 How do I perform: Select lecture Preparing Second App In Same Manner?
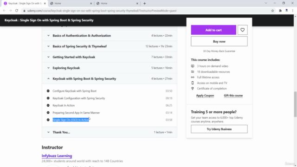coord(76,113)
